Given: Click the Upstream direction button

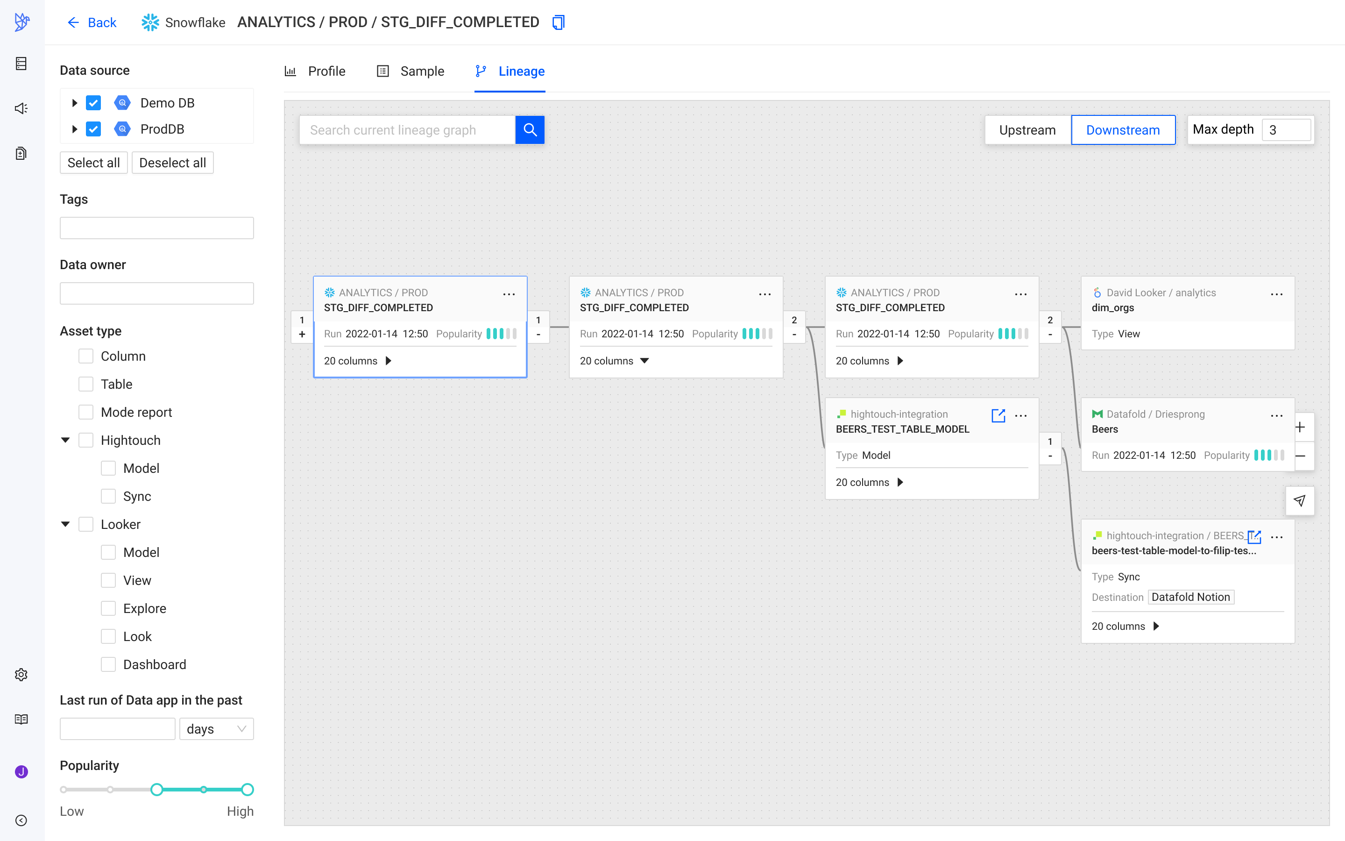Looking at the screenshot, I should (1027, 129).
